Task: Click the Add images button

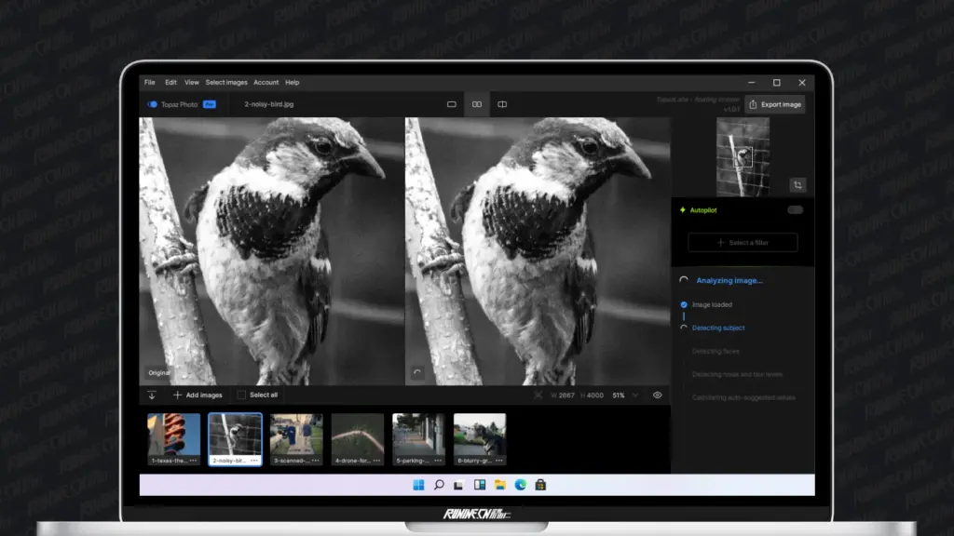Action: point(198,395)
